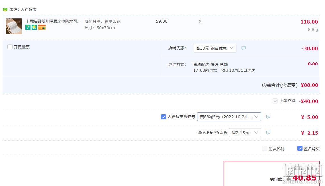The width and height of the screenshot is (325, 186).
Task: Click the unit price 59.00
Action: pos(162,21)
